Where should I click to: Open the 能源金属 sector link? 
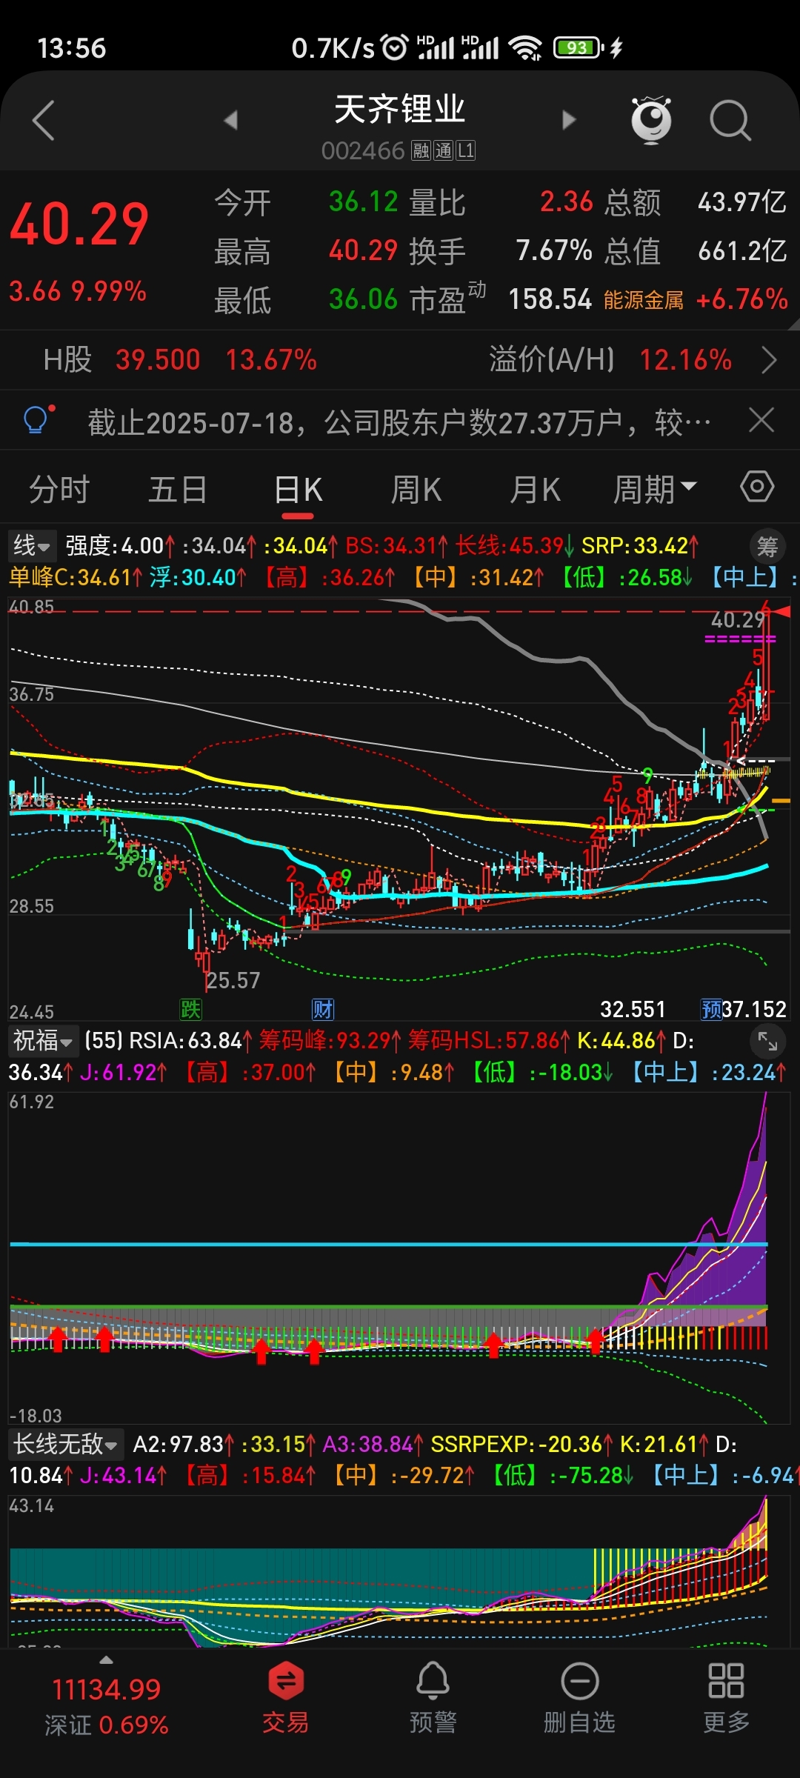point(643,300)
